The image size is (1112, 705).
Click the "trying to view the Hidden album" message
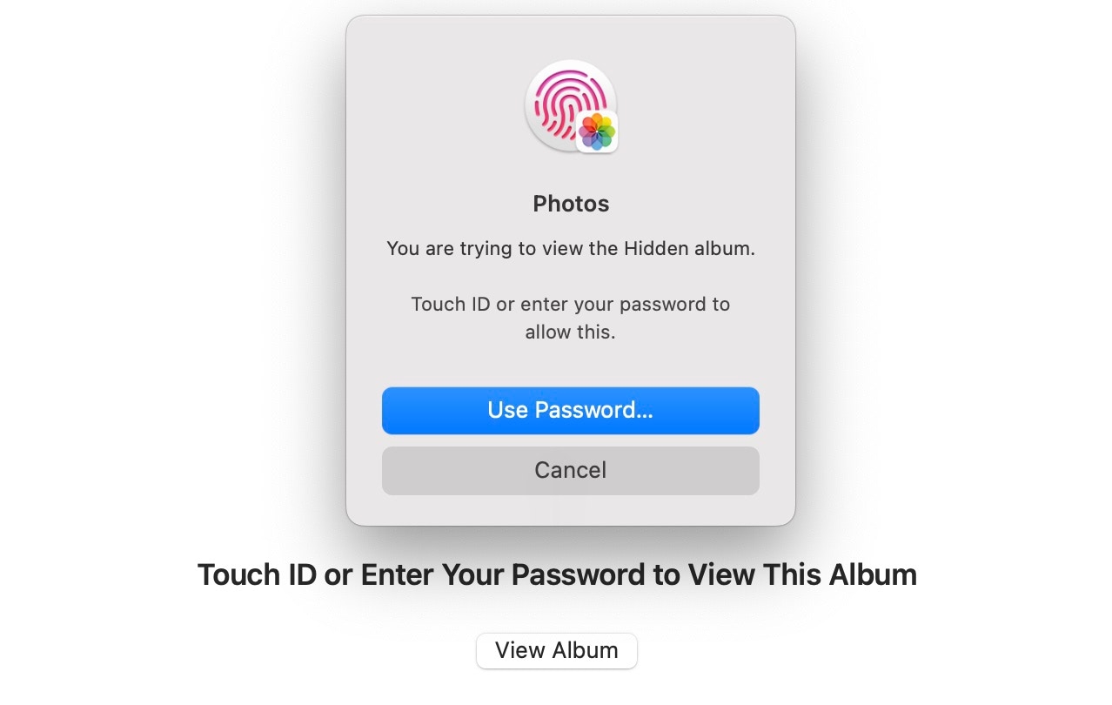coord(571,249)
